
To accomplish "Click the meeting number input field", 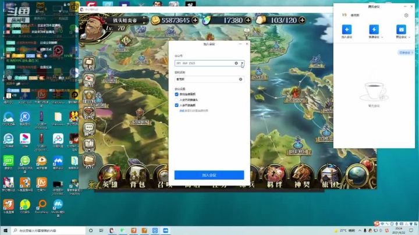I will click(209, 63).
